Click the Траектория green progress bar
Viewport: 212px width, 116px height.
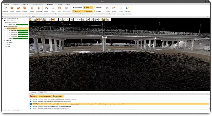[x=23, y=30]
